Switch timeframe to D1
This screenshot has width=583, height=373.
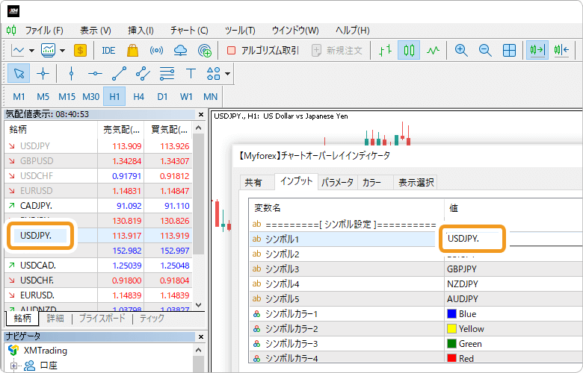click(162, 97)
